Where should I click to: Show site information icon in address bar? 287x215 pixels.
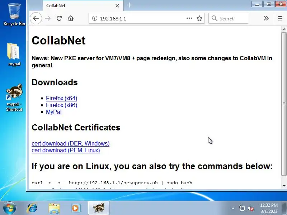pyautogui.click(x=95, y=18)
